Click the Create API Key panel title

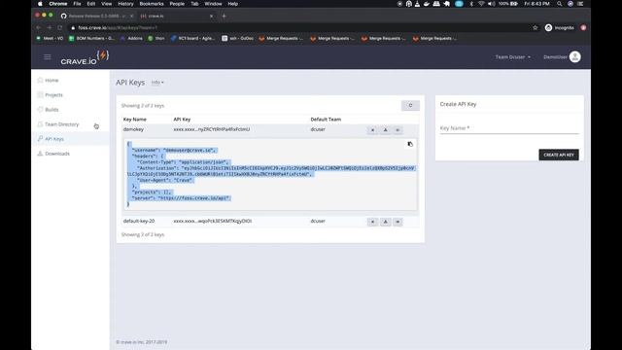tap(458, 104)
